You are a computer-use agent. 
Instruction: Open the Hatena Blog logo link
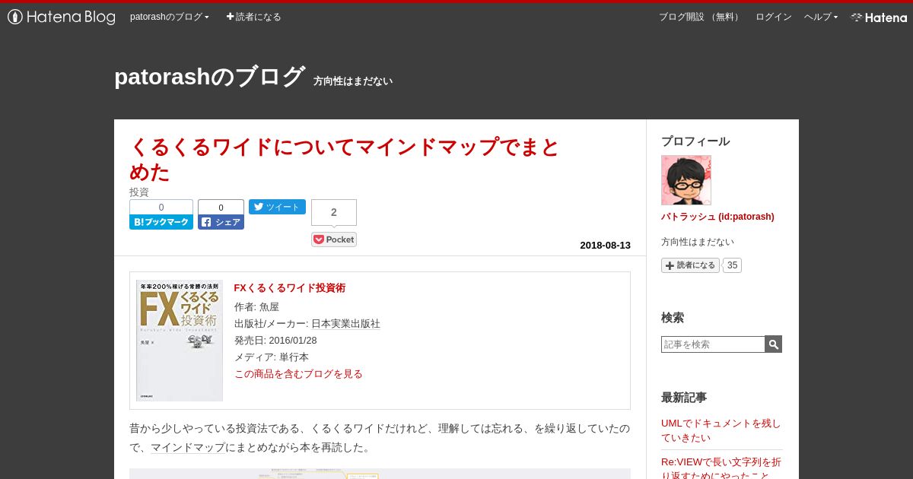(62, 17)
